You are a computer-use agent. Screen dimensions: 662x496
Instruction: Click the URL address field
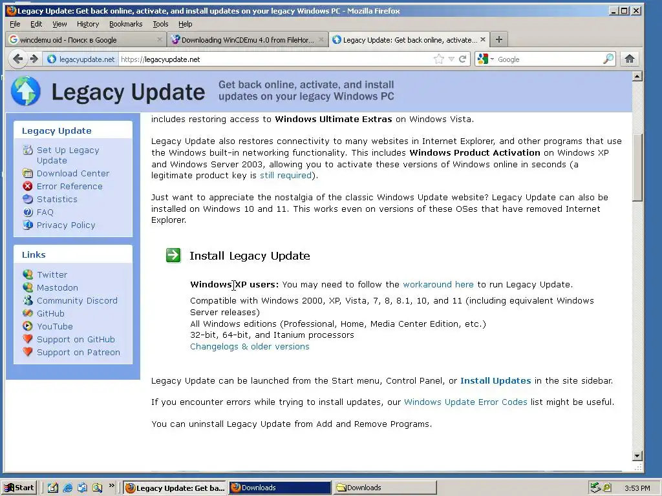pyautogui.click(x=274, y=59)
